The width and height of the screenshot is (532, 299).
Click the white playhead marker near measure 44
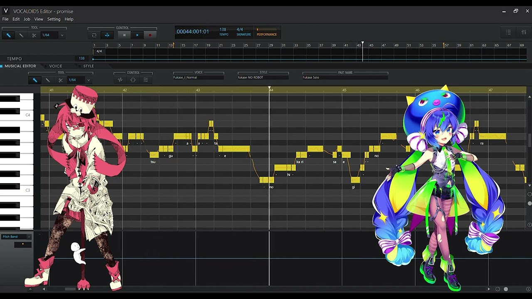pyautogui.click(x=362, y=43)
